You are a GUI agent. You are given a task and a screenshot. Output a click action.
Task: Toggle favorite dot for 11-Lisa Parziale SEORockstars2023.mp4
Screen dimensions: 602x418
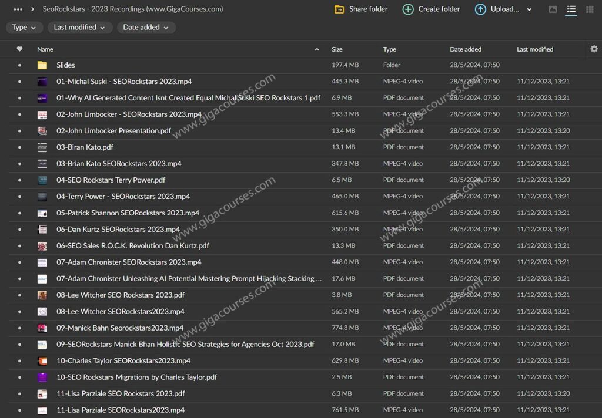pyautogui.click(x=19, y=410)
